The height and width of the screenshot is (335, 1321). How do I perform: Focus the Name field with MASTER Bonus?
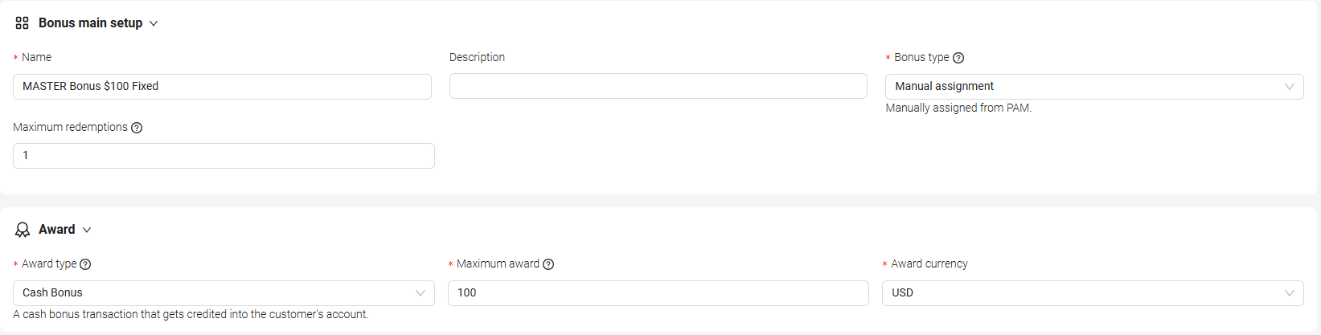(222, 87)
